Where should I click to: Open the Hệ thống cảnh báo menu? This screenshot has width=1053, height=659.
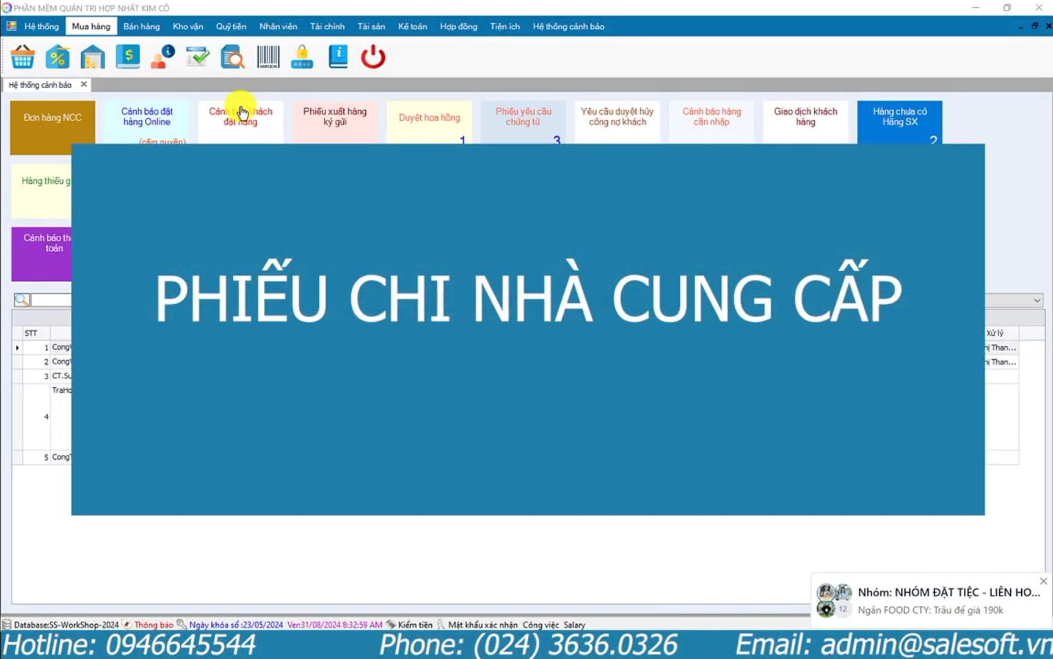[x=569, y=26]
